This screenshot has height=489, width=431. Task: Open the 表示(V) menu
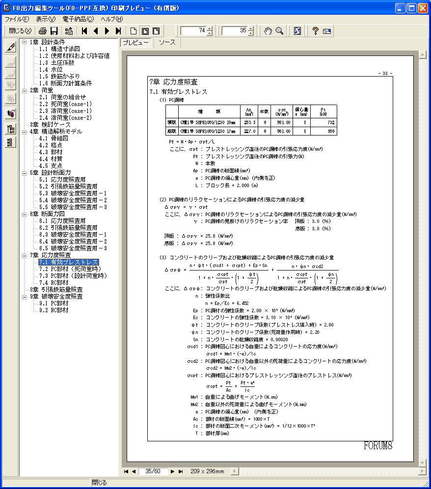tap(46, 19)
